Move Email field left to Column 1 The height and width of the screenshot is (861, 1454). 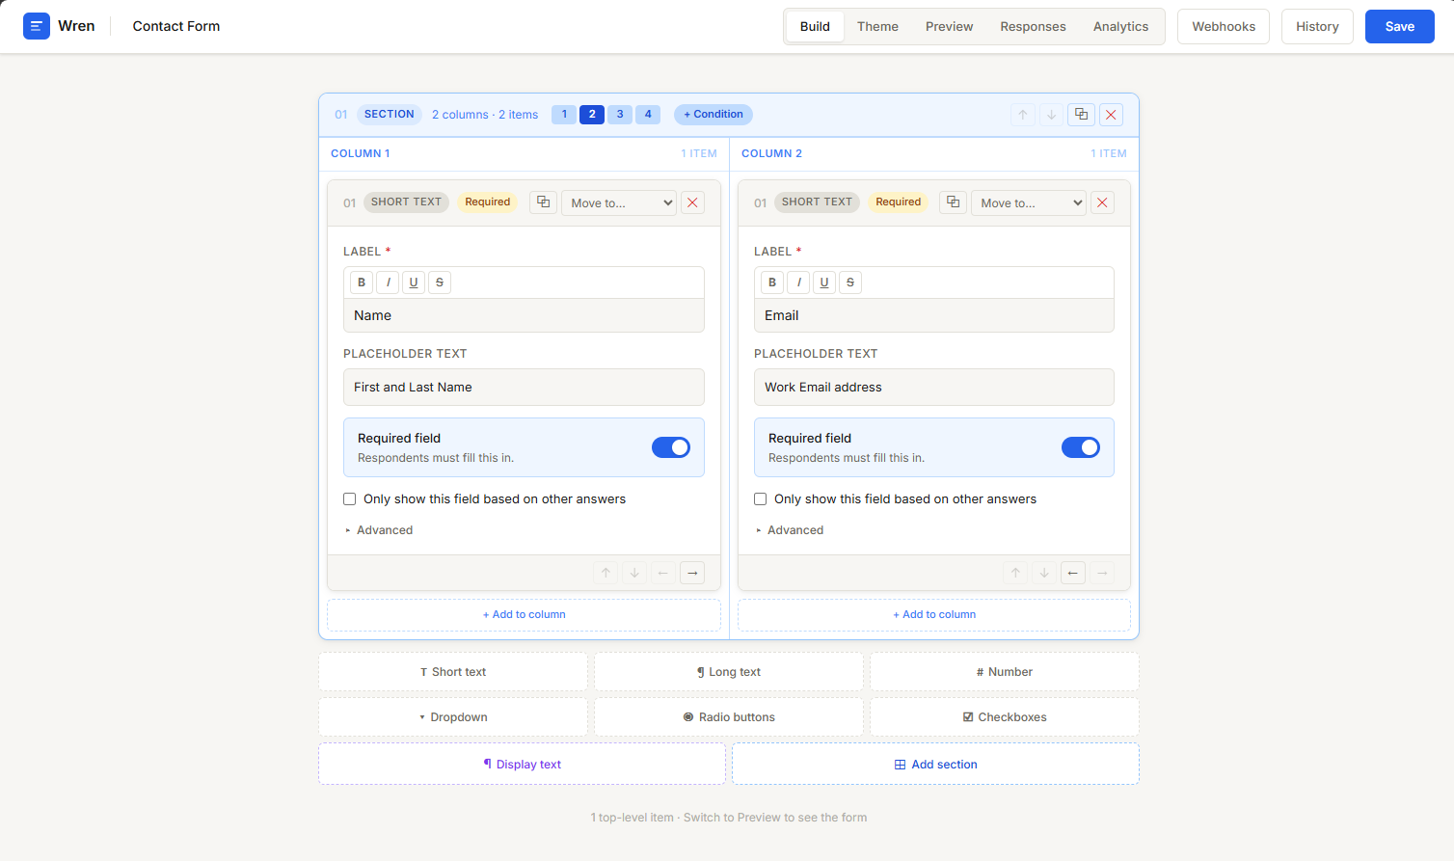pos(1073,573)
